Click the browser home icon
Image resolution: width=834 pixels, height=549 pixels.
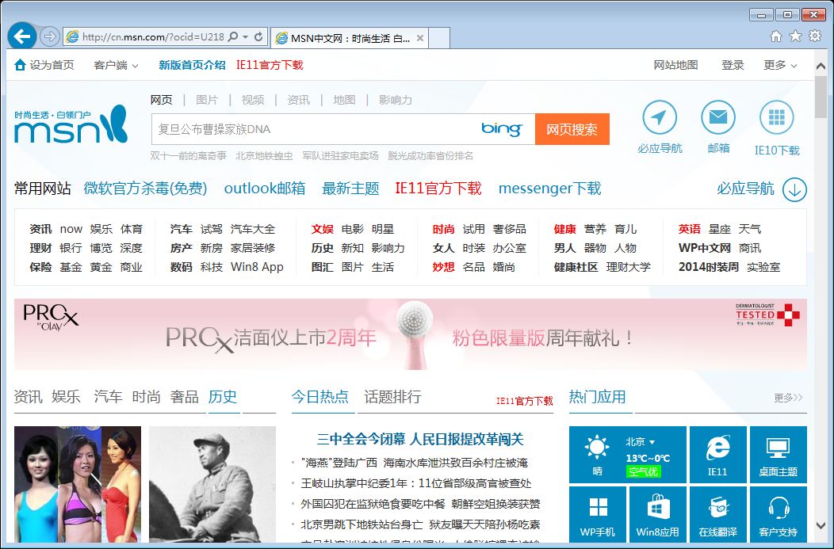[x=775, y=36]
